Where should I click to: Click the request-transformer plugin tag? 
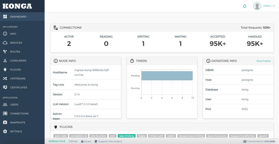coord(242,136)
